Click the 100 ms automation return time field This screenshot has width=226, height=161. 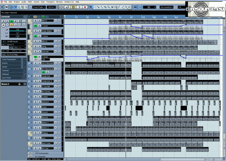[x=51, y=7]
